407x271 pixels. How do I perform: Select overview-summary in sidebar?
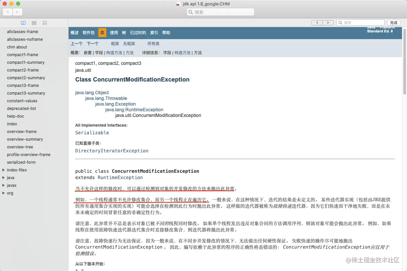pyautogui.click(x=25, y=139)
